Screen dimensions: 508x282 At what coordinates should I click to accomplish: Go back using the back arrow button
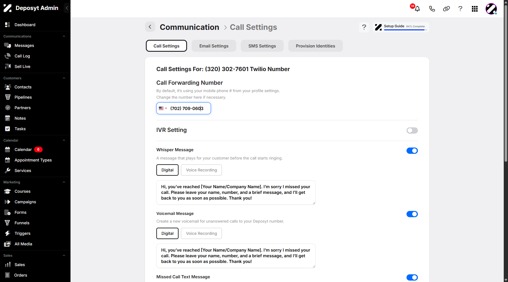click(x=150, y=27)
